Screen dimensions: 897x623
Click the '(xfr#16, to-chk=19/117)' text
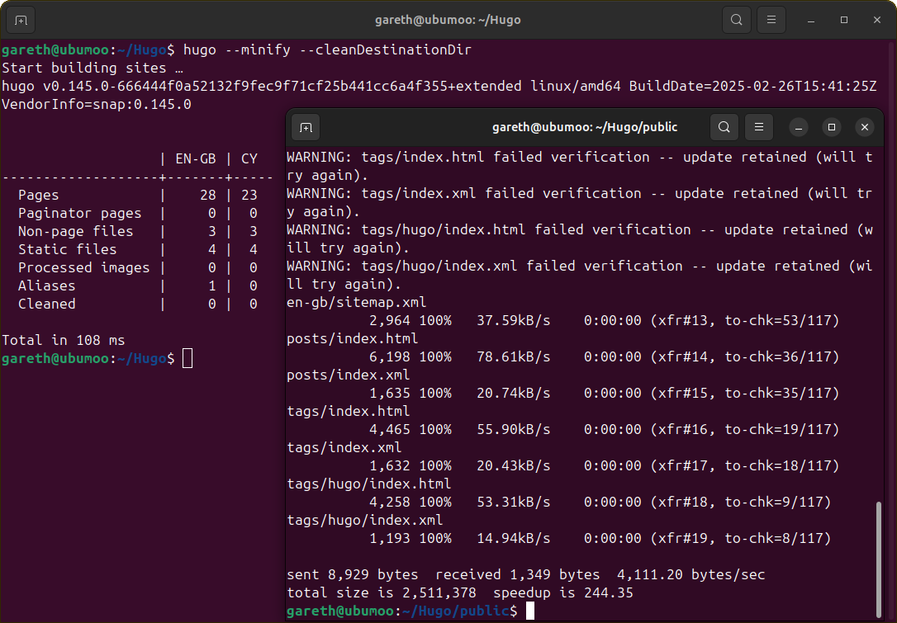click(744, 429)
